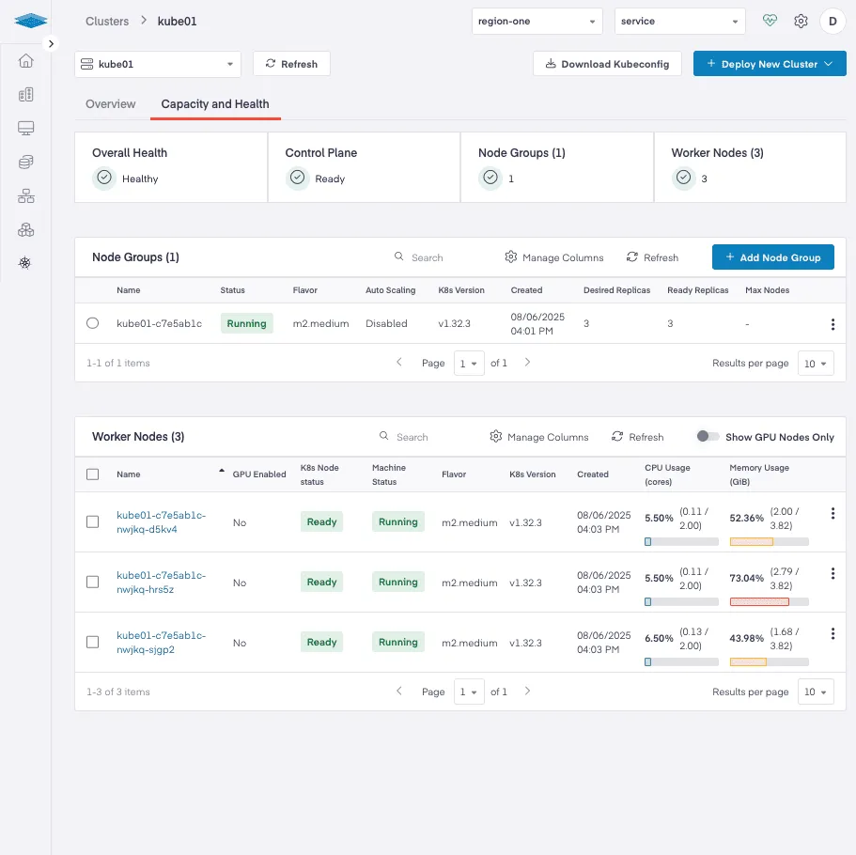856x855 pixels.
Task: Open actions menu for nwjkq-hrs5z node
Action: click(833, 573)
